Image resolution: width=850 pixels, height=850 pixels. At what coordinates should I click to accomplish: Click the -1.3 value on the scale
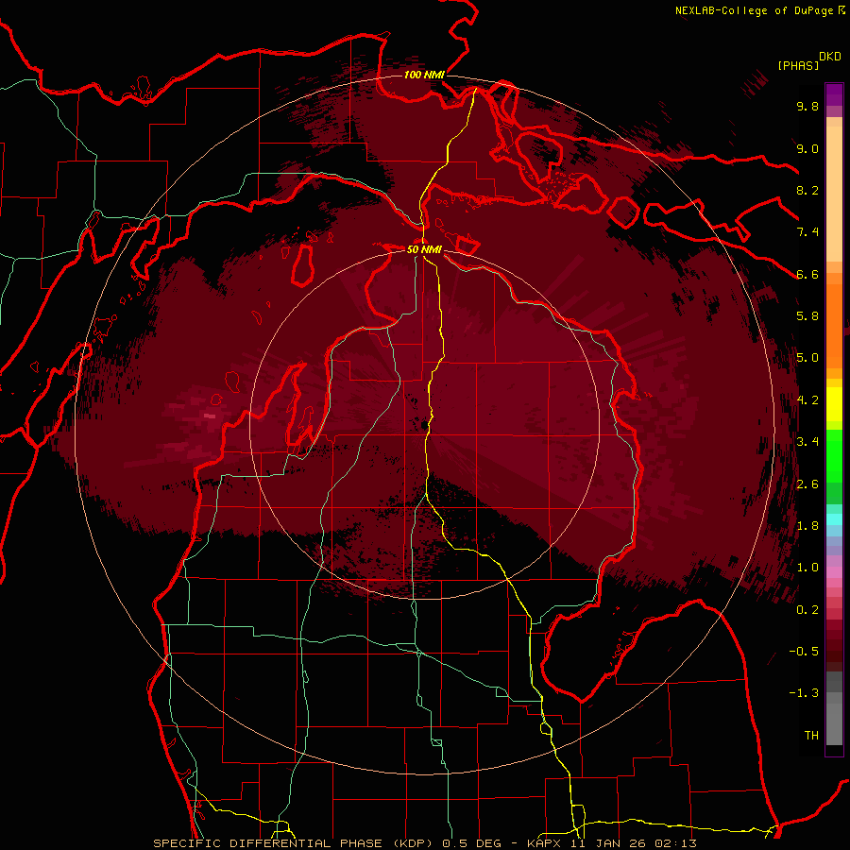[804, 693]
